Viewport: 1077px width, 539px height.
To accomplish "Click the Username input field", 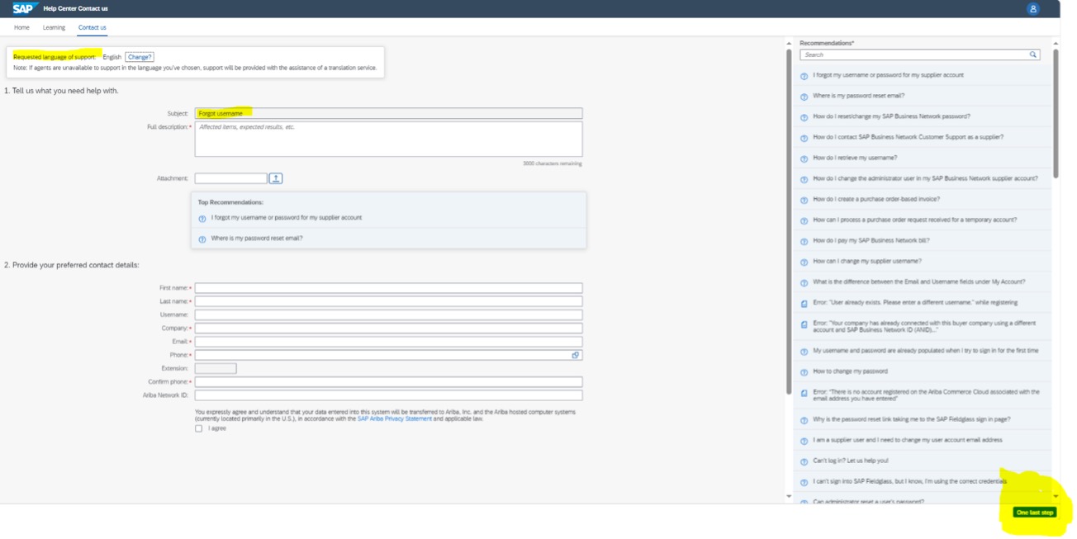I will tap(388, 314).
